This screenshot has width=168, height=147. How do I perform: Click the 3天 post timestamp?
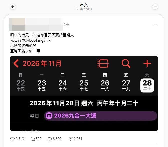point(66,25)
